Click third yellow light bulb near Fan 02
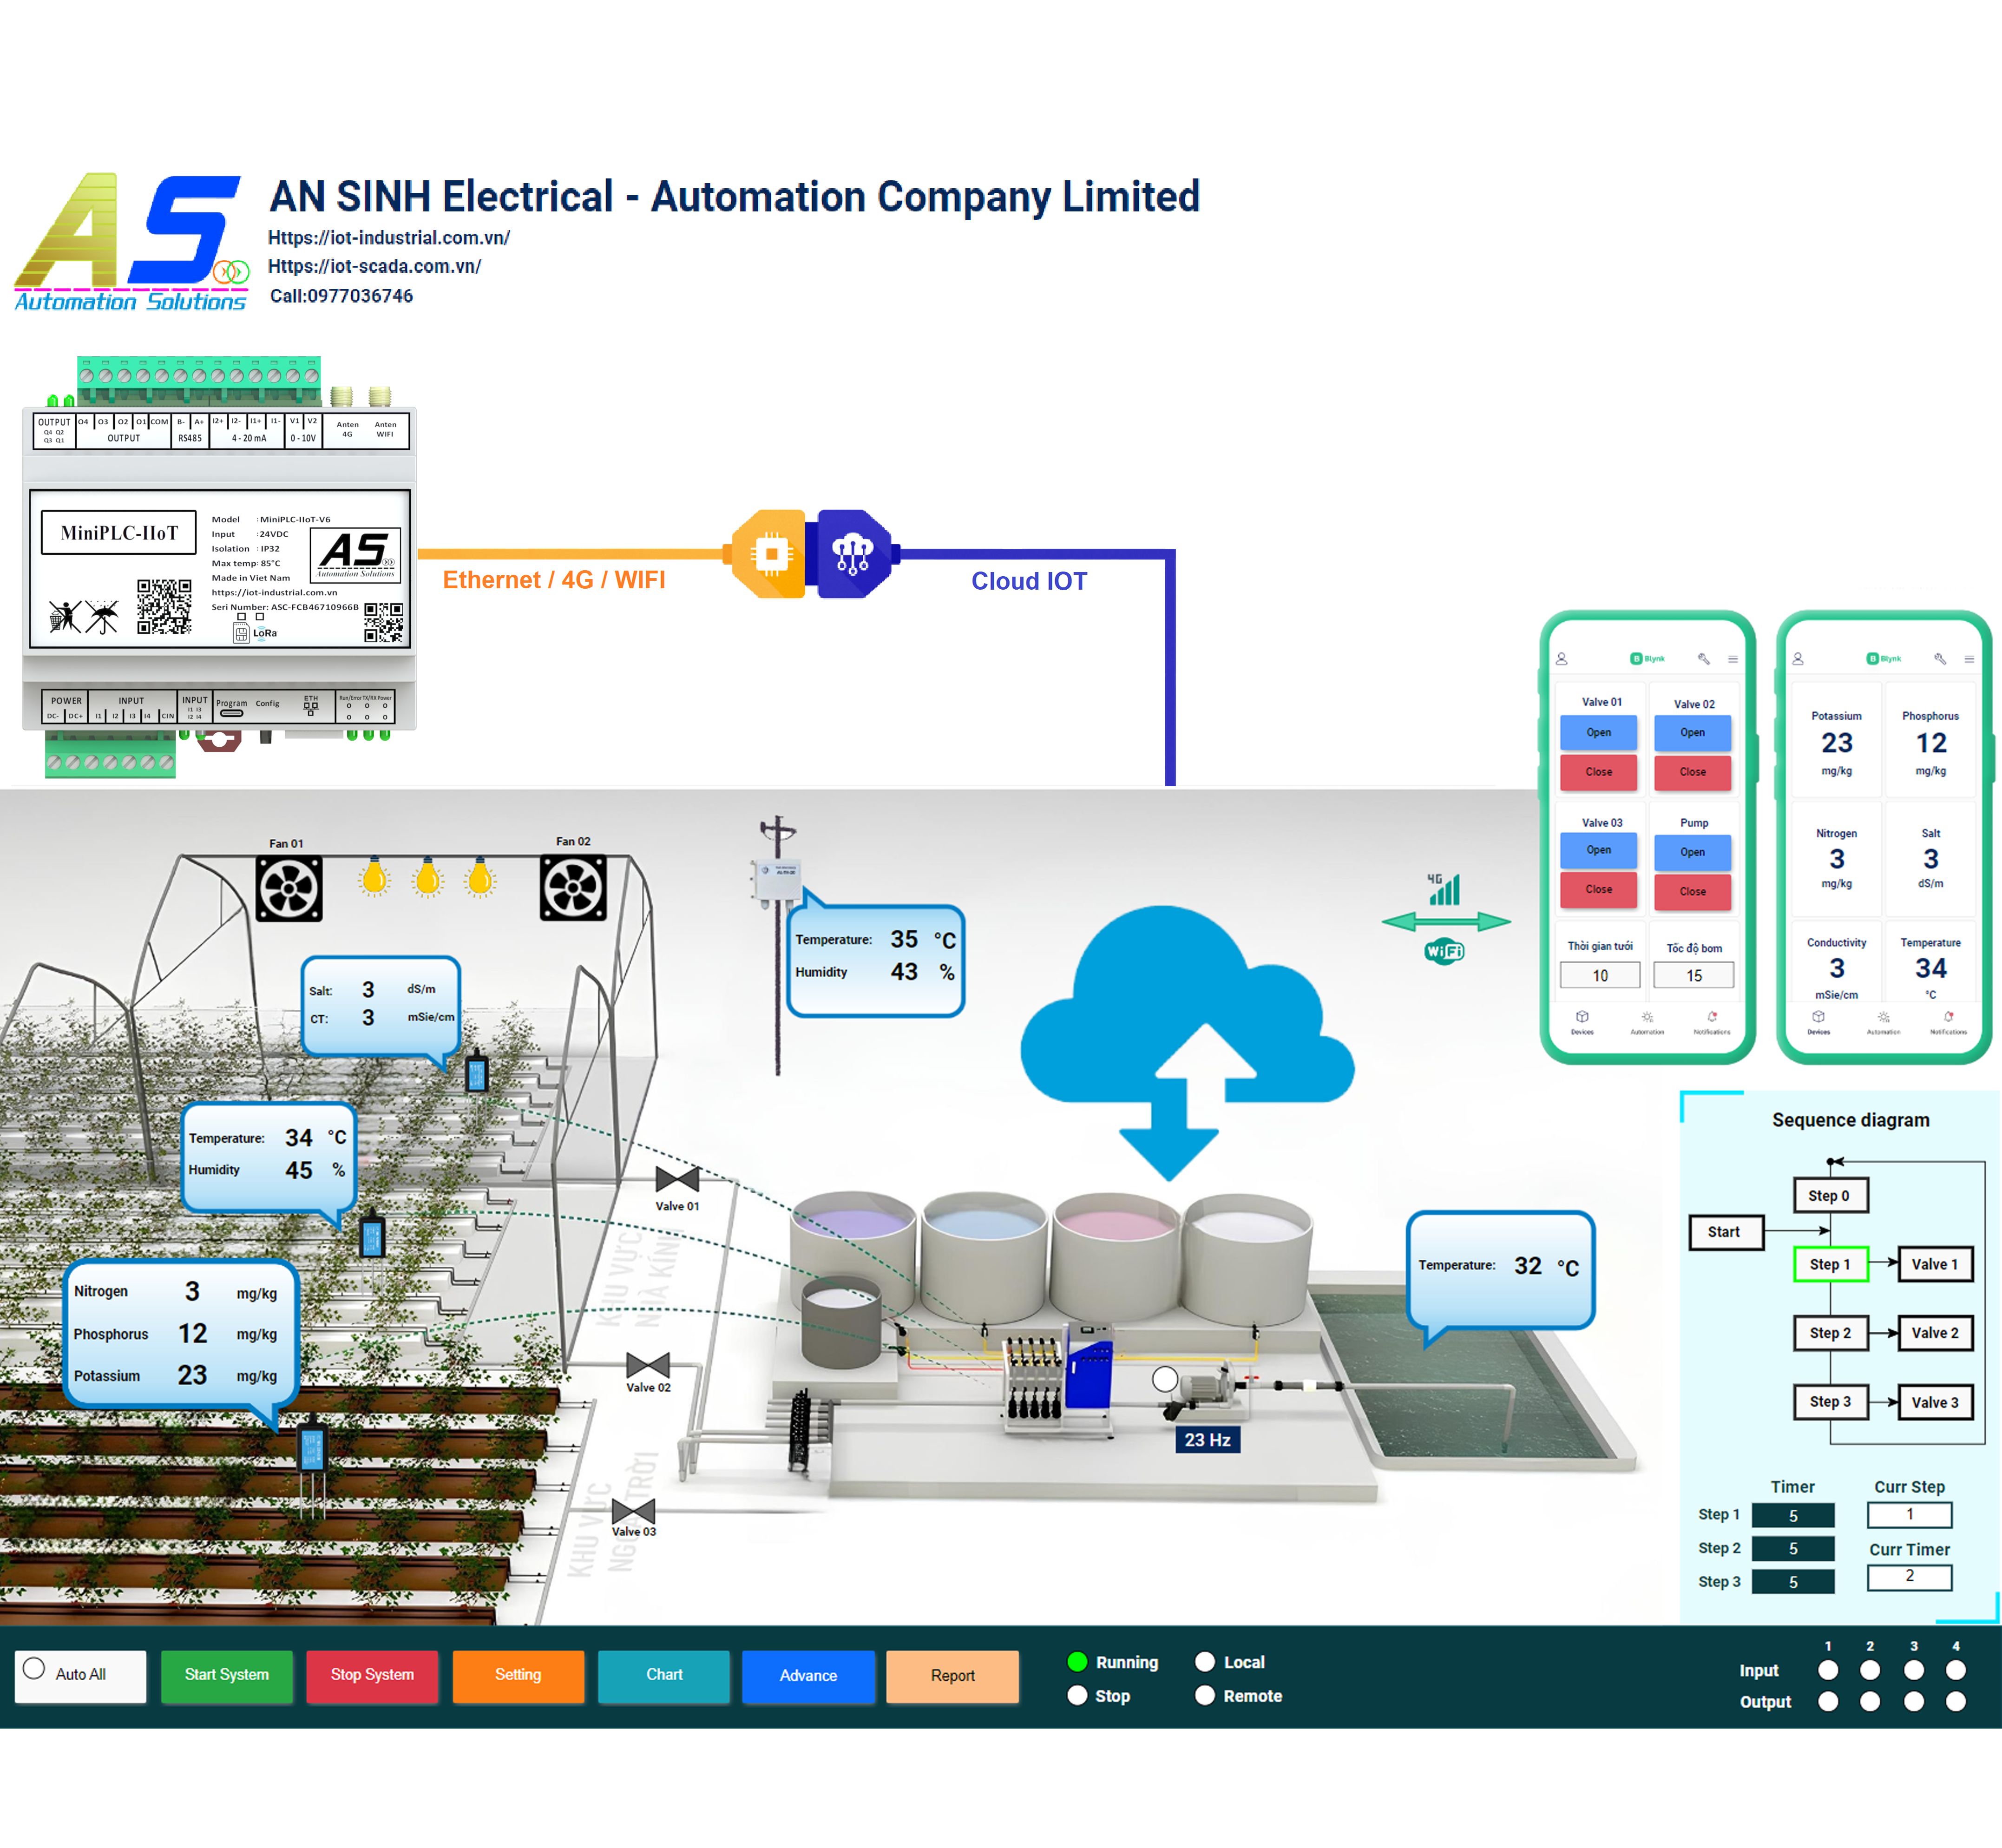Viewport: 2002px width, 1848px height. click(x=480, y=877)
